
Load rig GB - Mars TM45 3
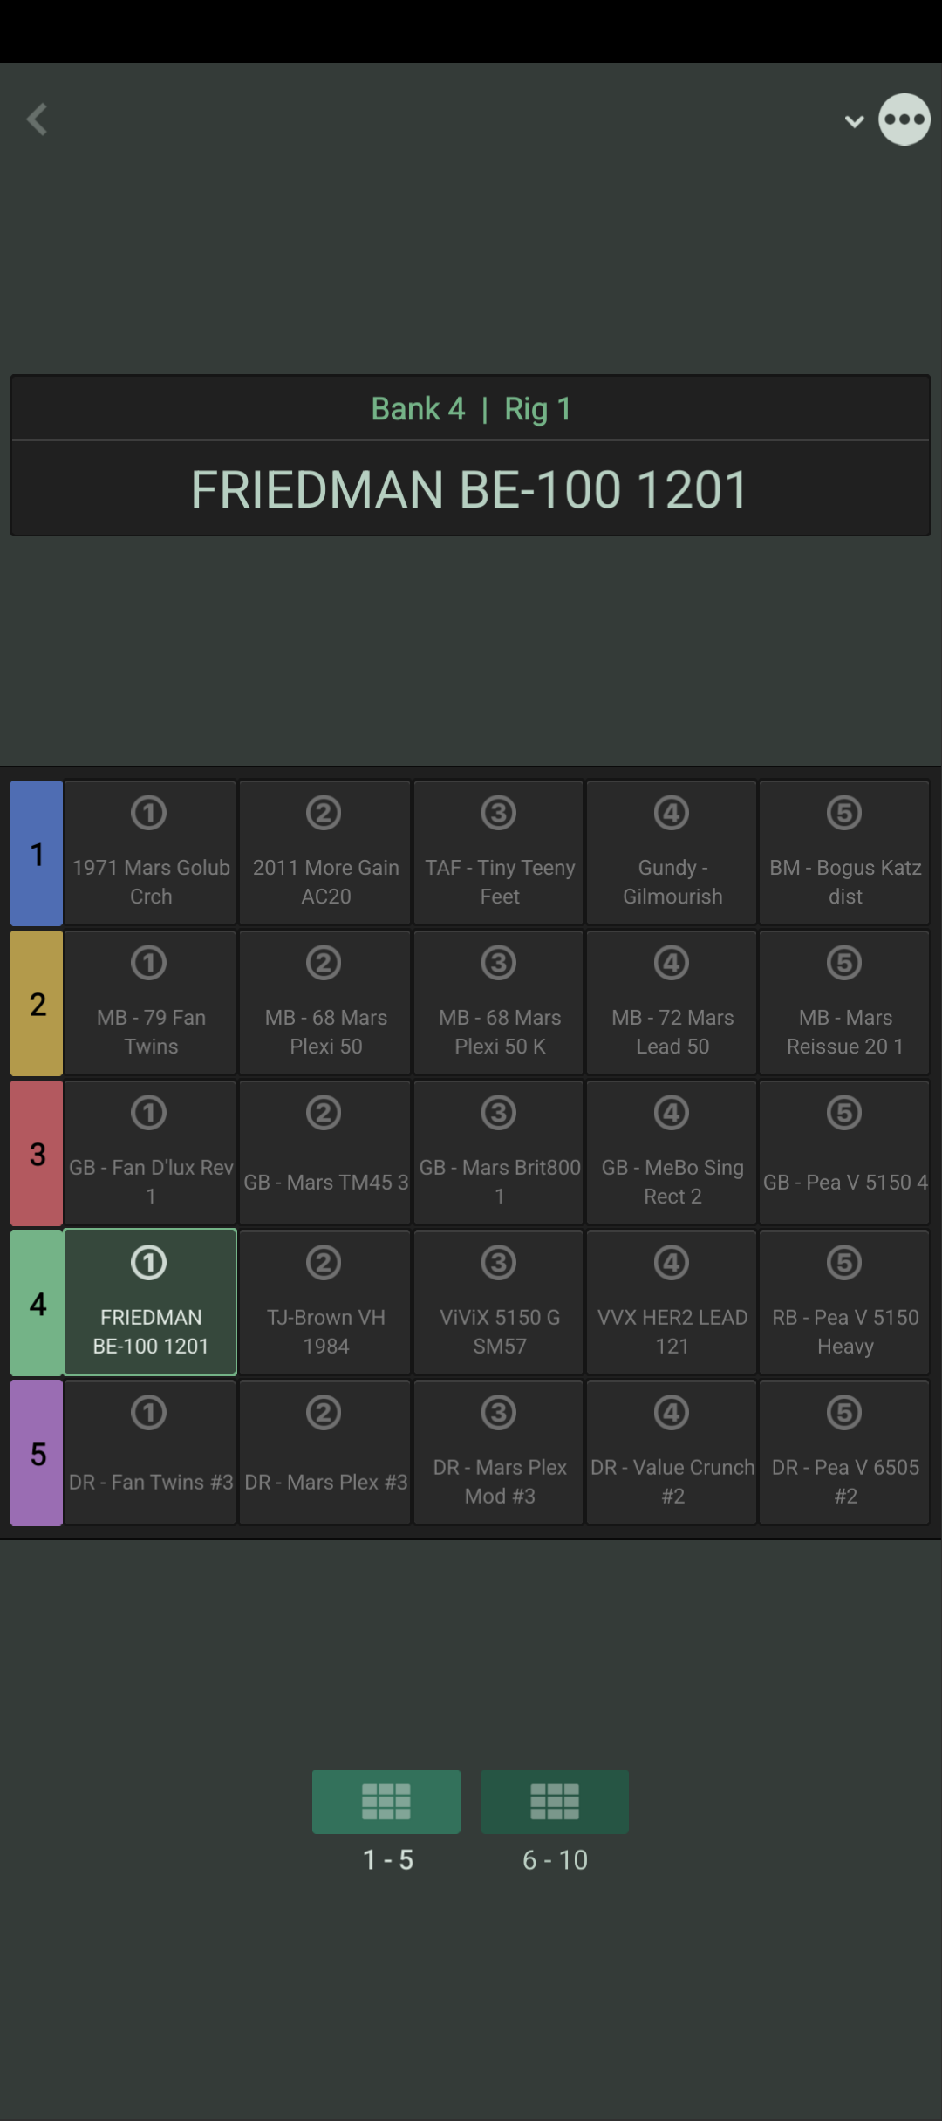tap(325, 1153)
